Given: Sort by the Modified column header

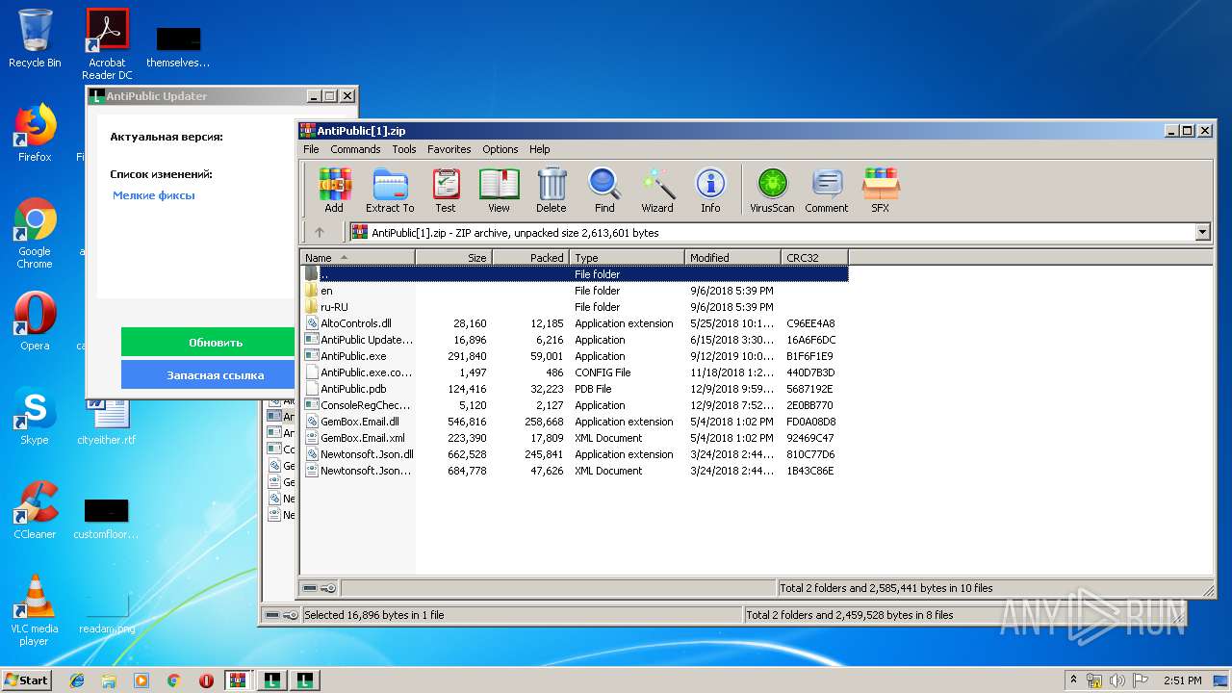Looking at the screenshot, I should pyautogui.click(x=733, y=257).
